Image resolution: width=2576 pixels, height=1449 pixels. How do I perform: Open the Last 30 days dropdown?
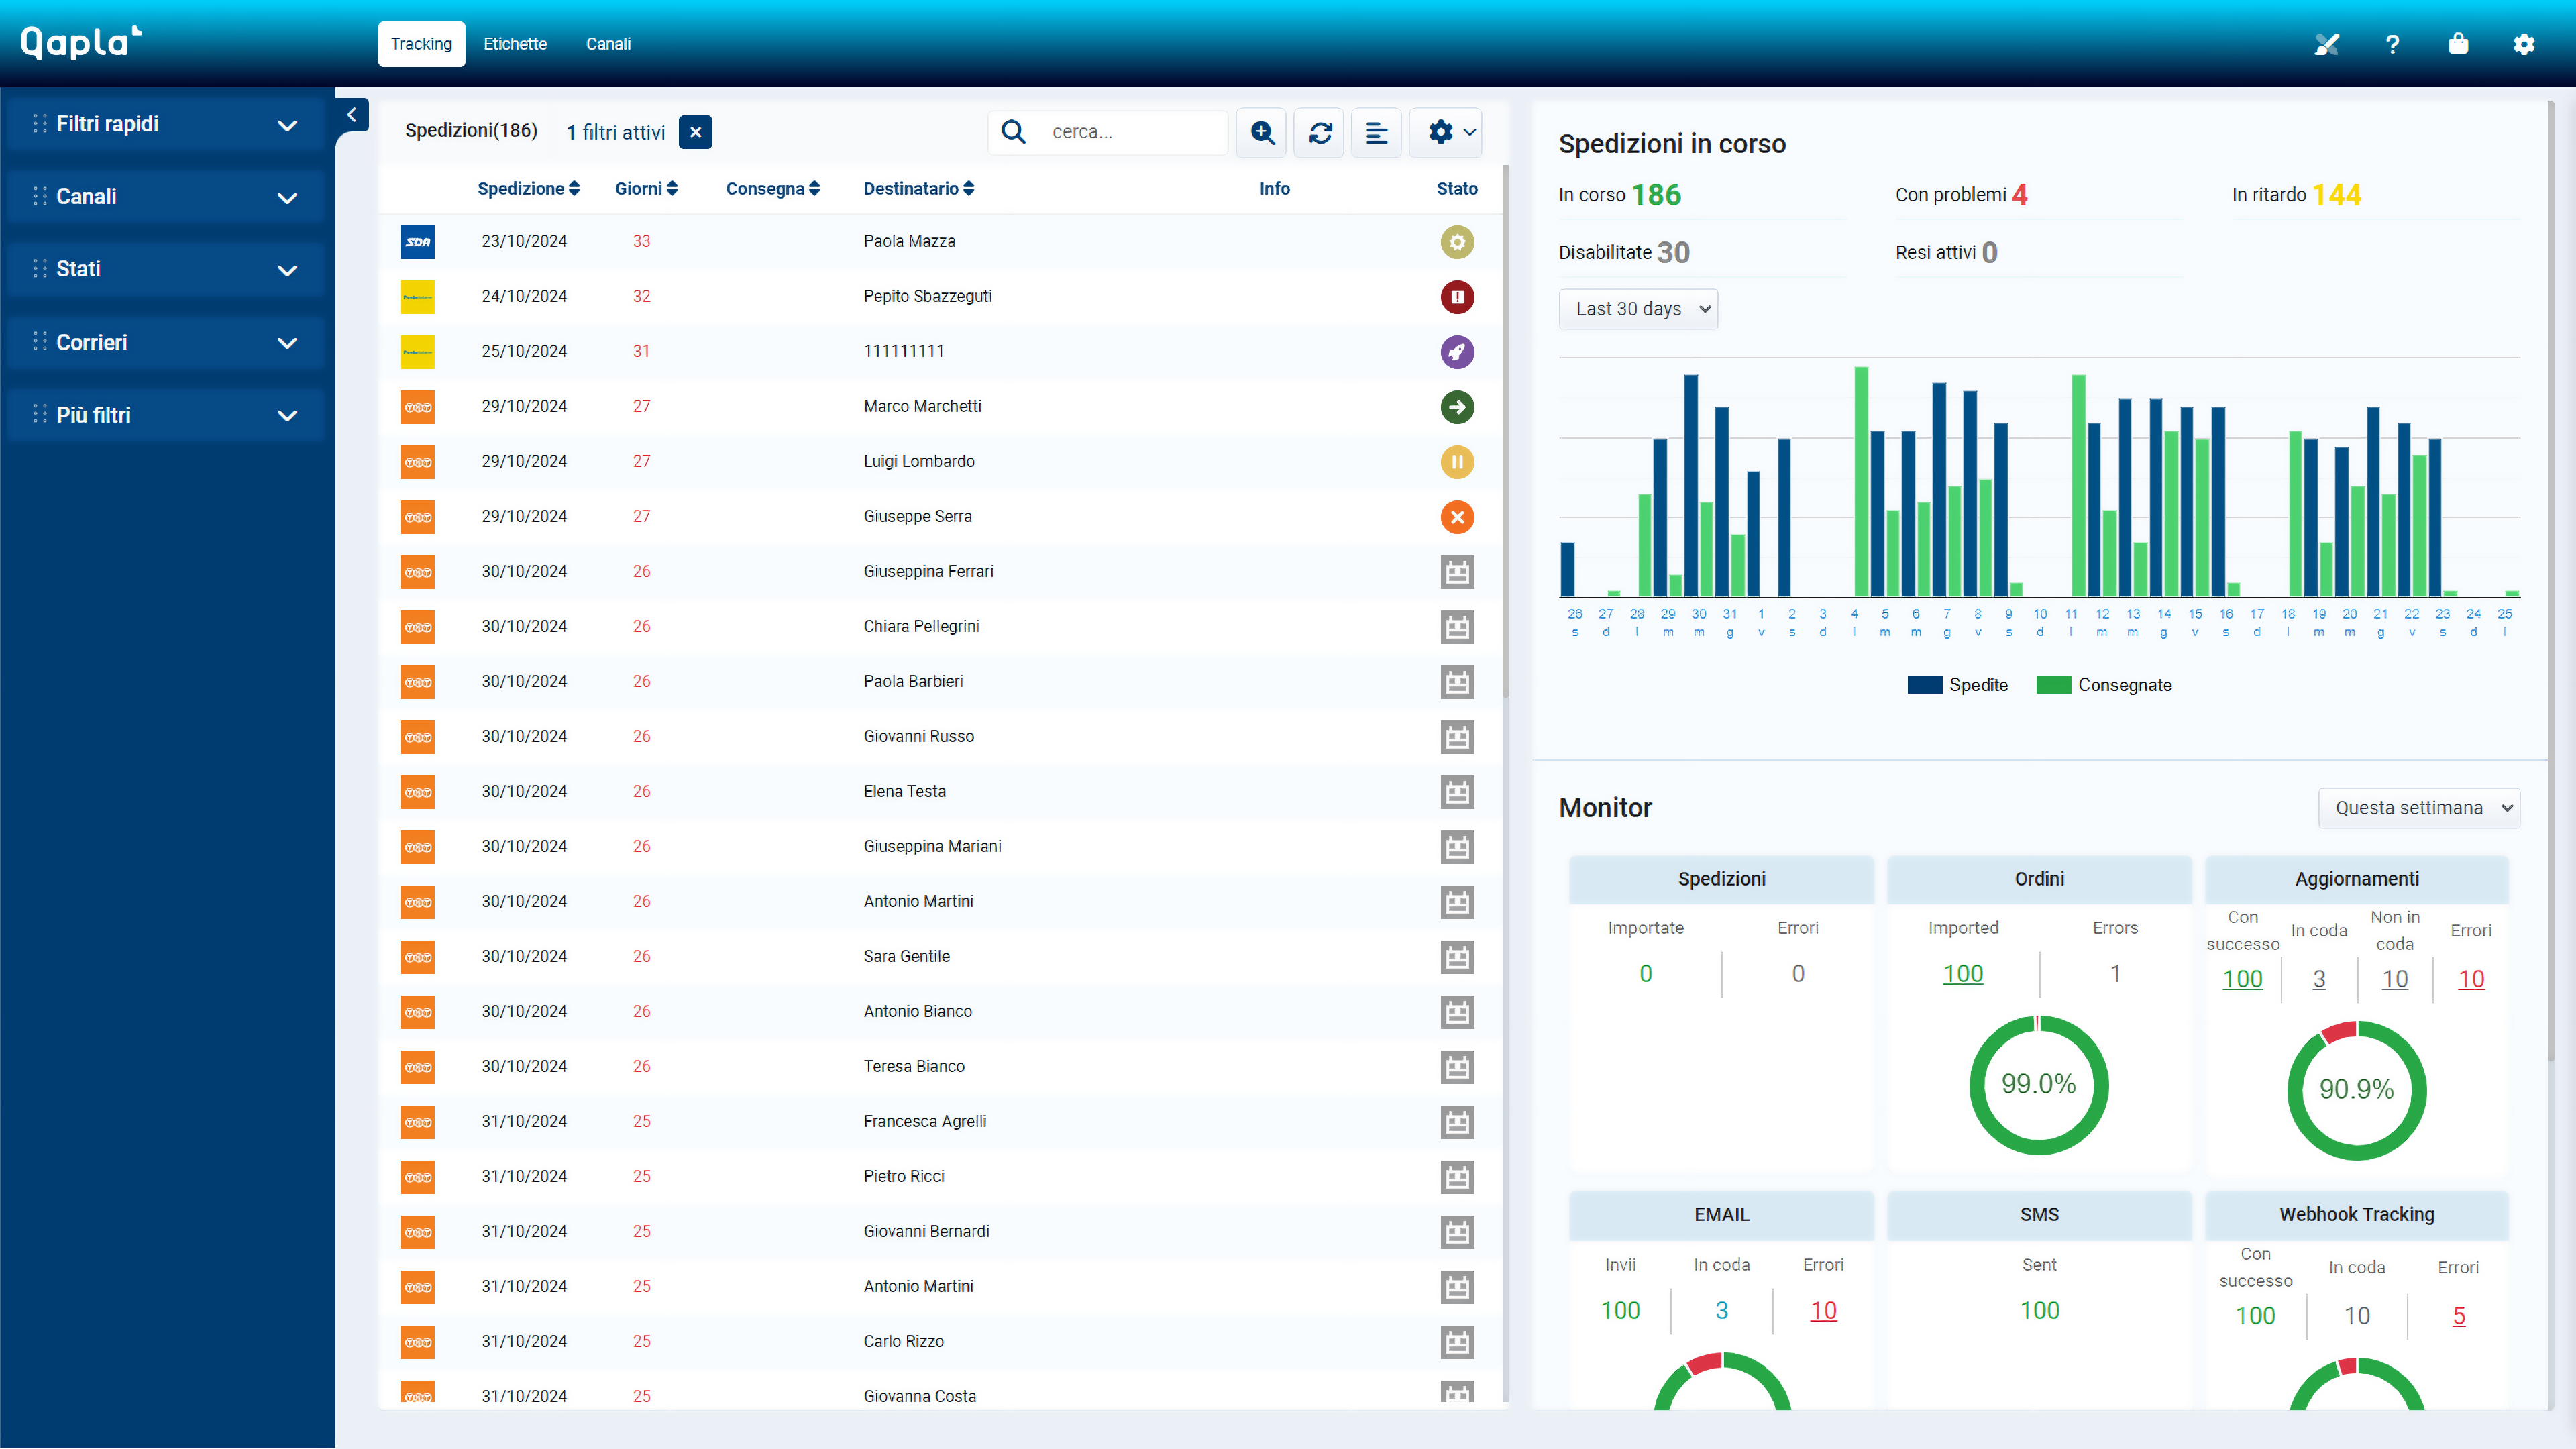1637,309
